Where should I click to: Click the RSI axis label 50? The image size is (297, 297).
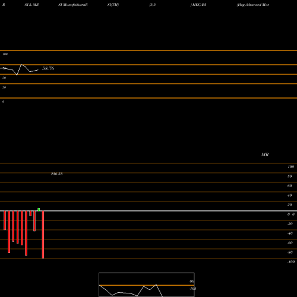click(4, 78)
